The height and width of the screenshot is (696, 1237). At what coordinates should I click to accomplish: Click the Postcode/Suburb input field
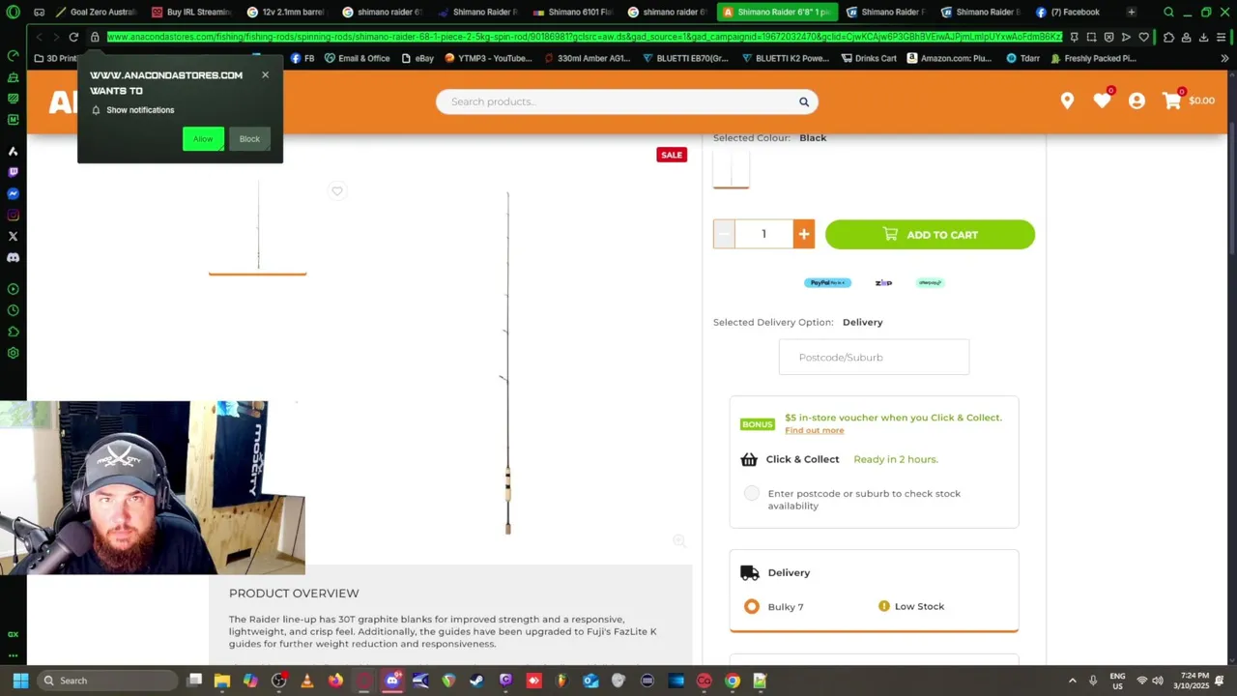(874, 357)
